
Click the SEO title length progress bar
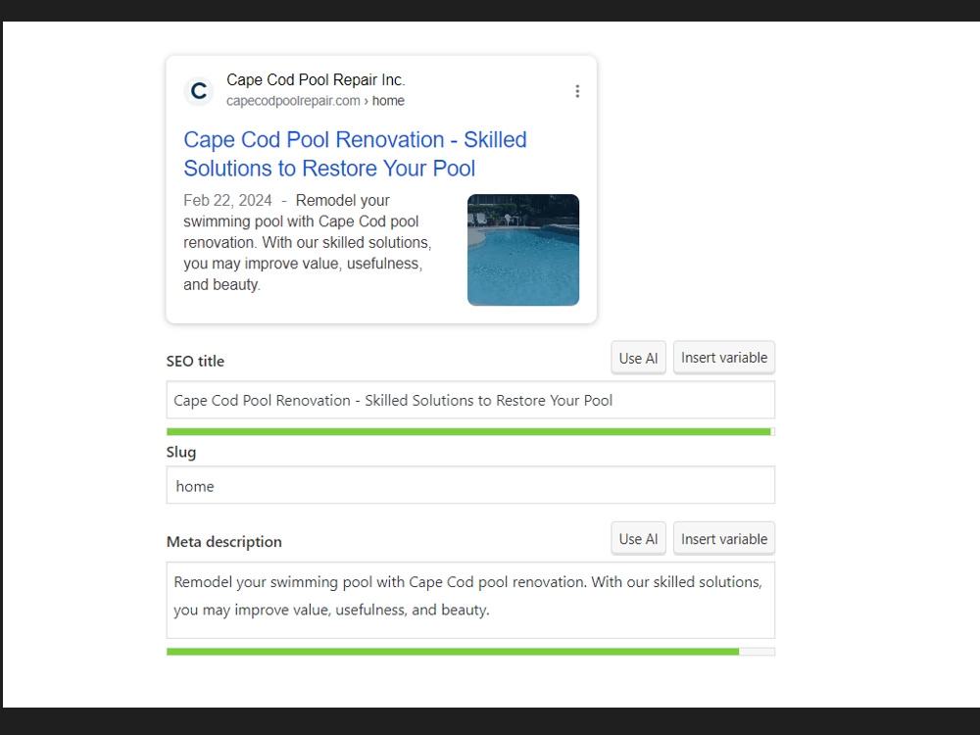(470, 432)
